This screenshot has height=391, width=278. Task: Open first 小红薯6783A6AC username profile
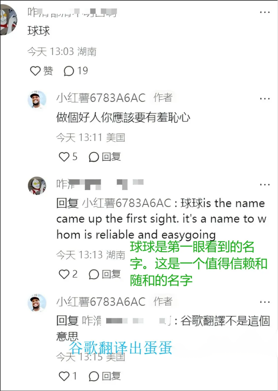pos(100,98)
